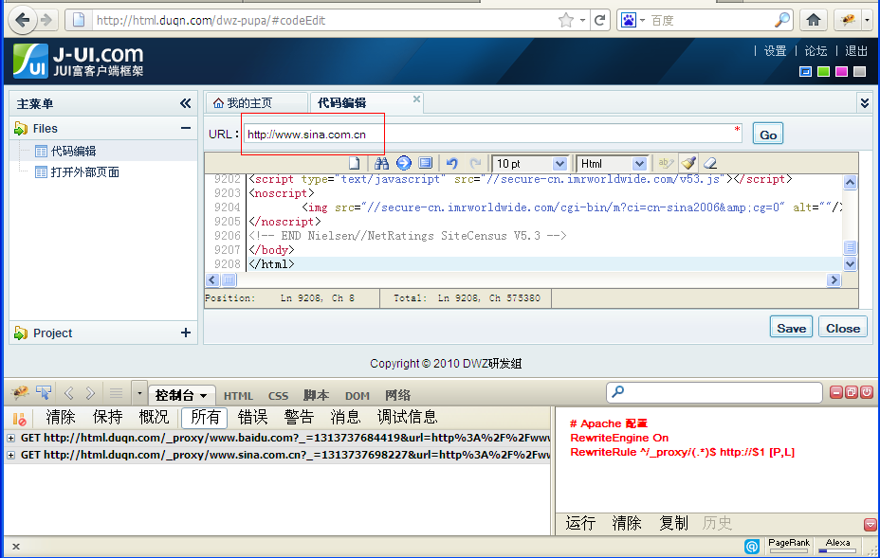Undo the last edit in the editor
Image resolution: width=880 pixels, height=558 pixels.
coord(451,163)
